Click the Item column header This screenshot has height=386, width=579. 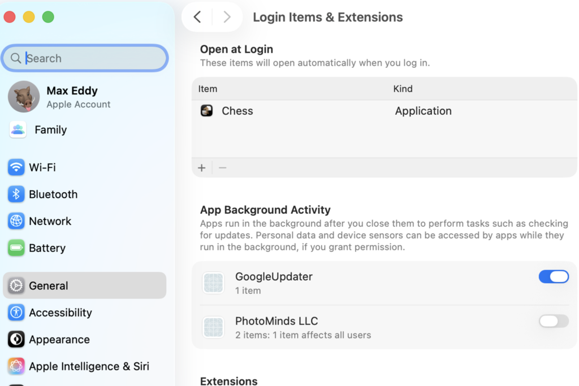click(208, 89)
